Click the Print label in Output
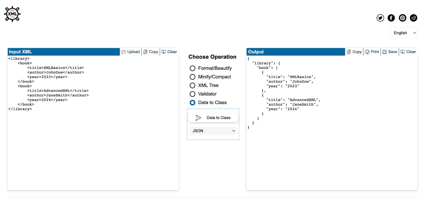 pyautogui.click(x=375, y=52)
